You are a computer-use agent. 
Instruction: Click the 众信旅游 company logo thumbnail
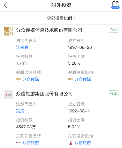(8, 95)
